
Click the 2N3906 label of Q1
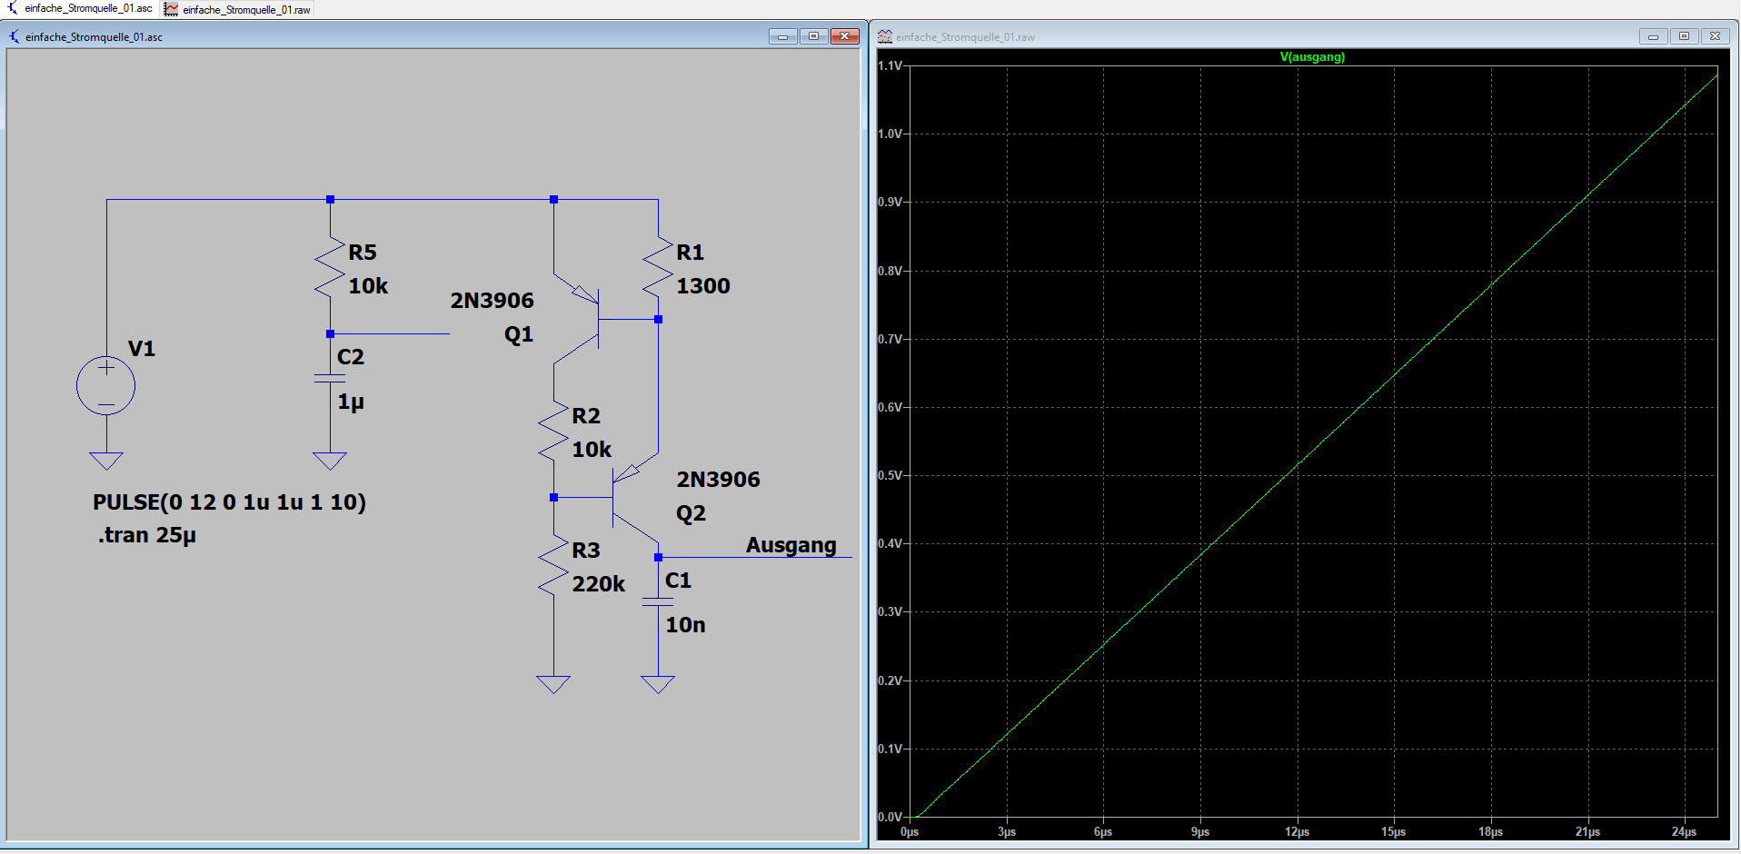pos(492,301)
